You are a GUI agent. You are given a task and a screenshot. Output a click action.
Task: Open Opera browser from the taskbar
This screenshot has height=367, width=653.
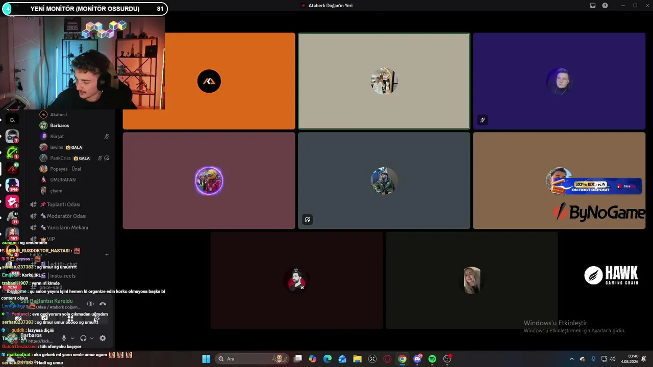pos(387,359)
